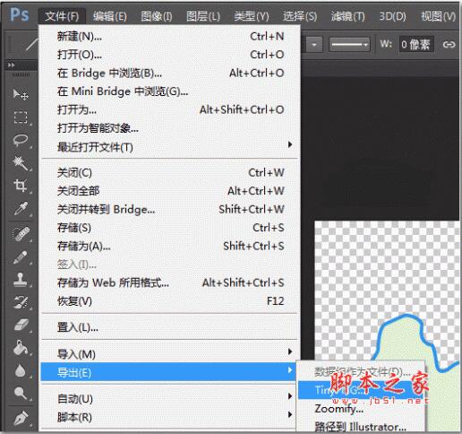Select the Eraser tool
Screen dimensions: 462x434
tap(21, 325)
